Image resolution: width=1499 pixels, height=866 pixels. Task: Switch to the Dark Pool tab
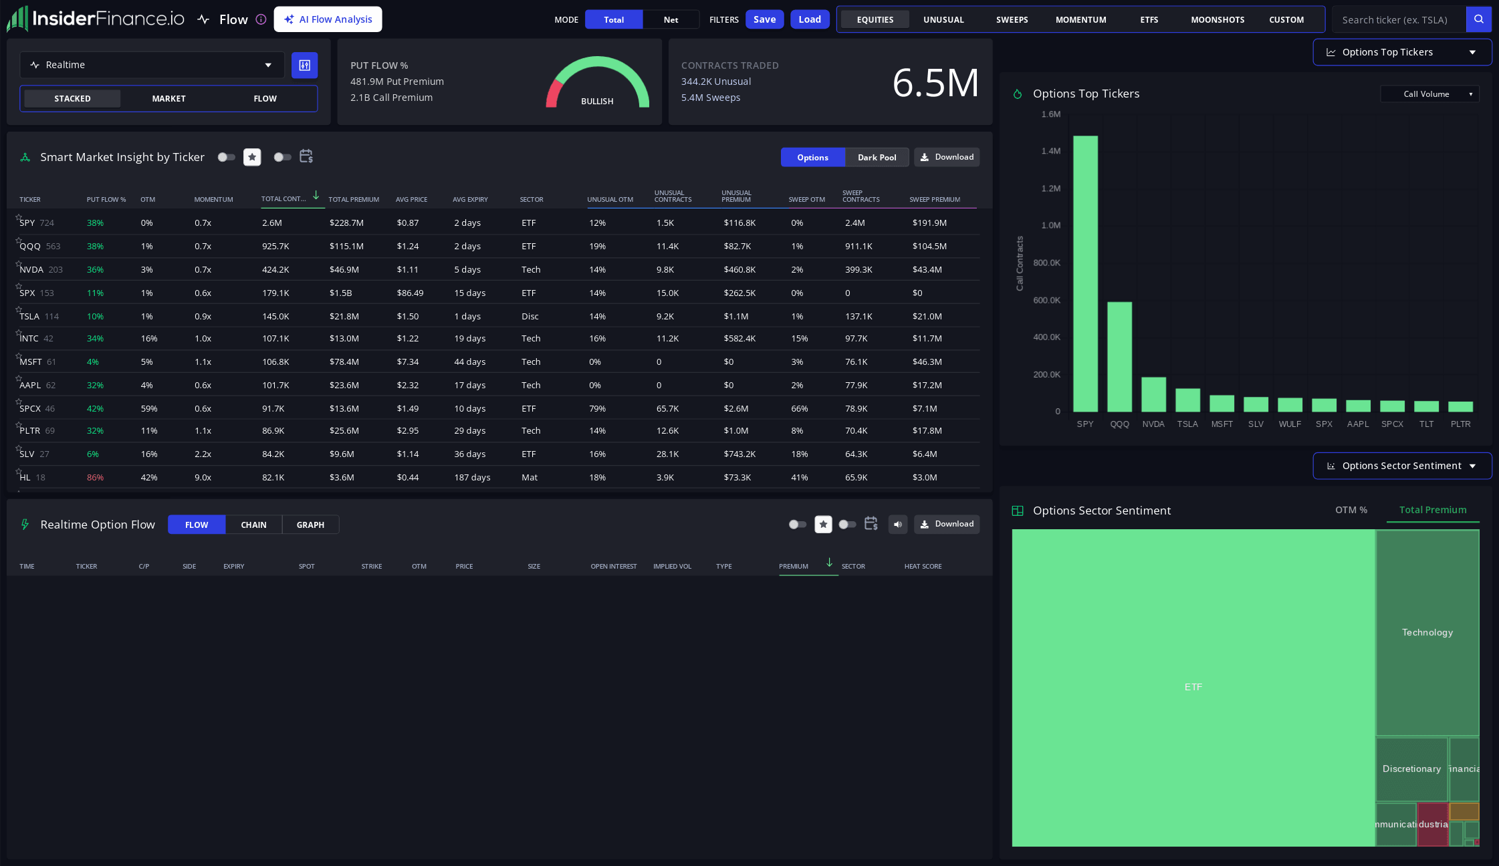point(877,157)
